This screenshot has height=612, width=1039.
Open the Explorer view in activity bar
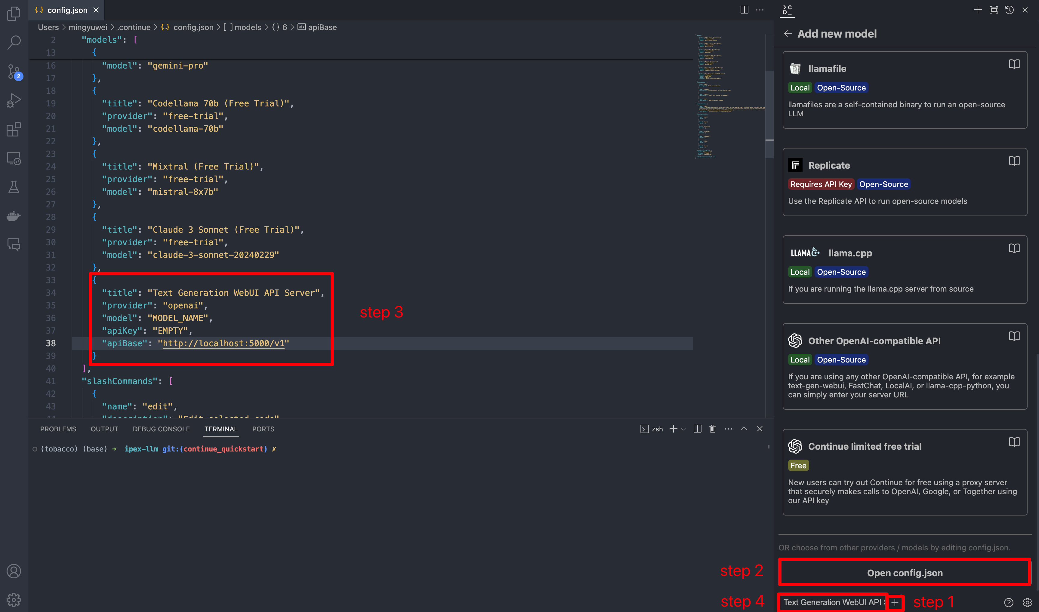14,14
